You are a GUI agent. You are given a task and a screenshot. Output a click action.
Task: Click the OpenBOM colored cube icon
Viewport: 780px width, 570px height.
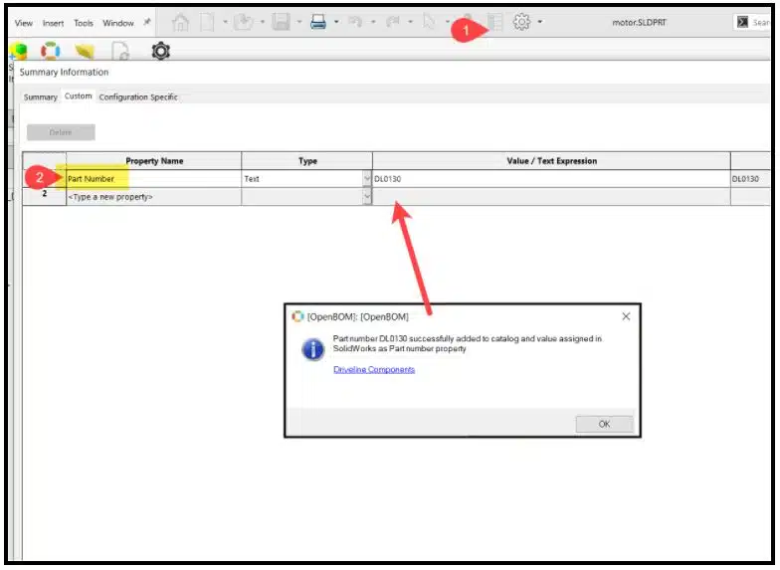[x=18, y=51]
